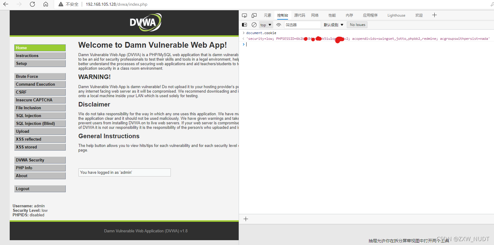Image resolution: width=494 pixels, height=245 pixels.
Task: Toggle the device emulation icon in DevTools
Action: [254, 15]
